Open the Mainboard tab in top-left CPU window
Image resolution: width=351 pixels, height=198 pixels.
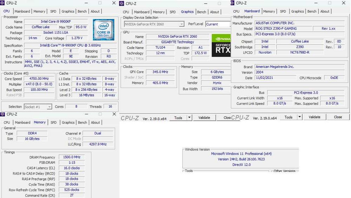click(22, 11)
